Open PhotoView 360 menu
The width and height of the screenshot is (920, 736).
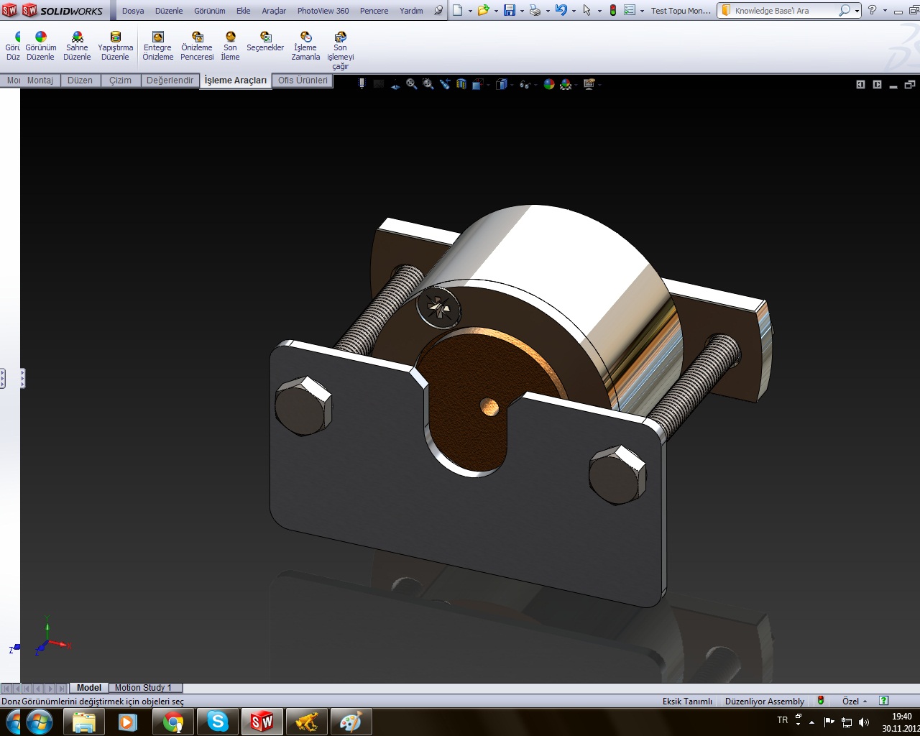point(323,11)
